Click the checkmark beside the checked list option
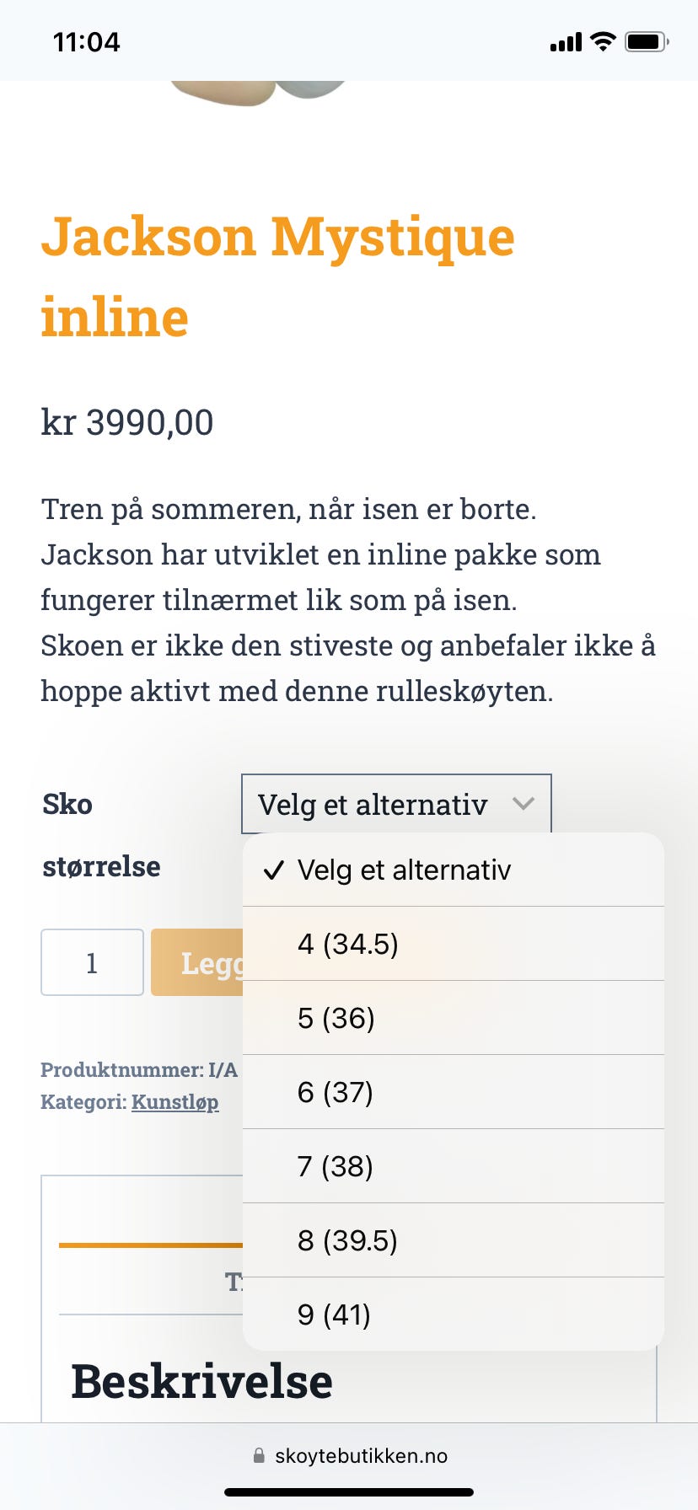Screen dimensions: 698x1510 pyautogui.click(x=273, y=870)
